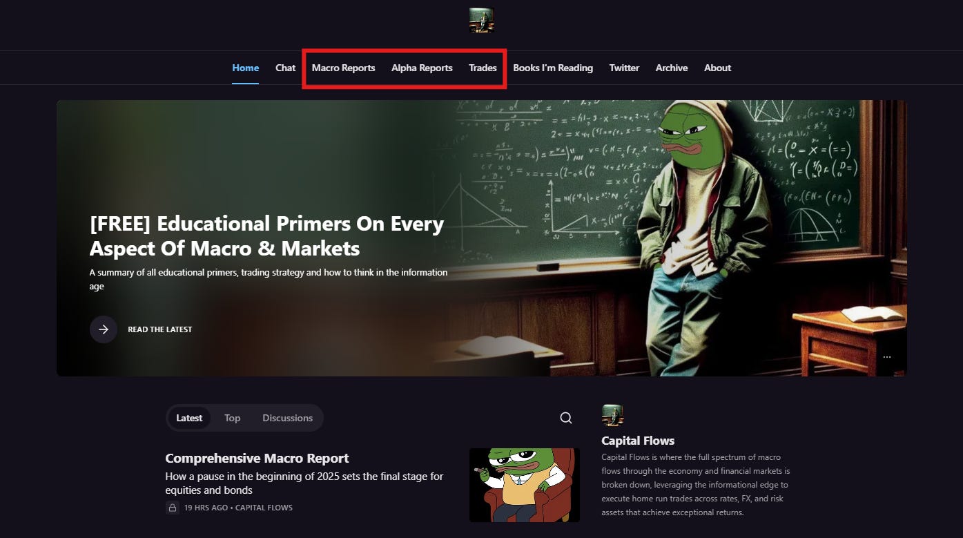The height and width of the screenshot is (538, 963).
Task: Select the Trades navigation item
Action: (483, 68)
